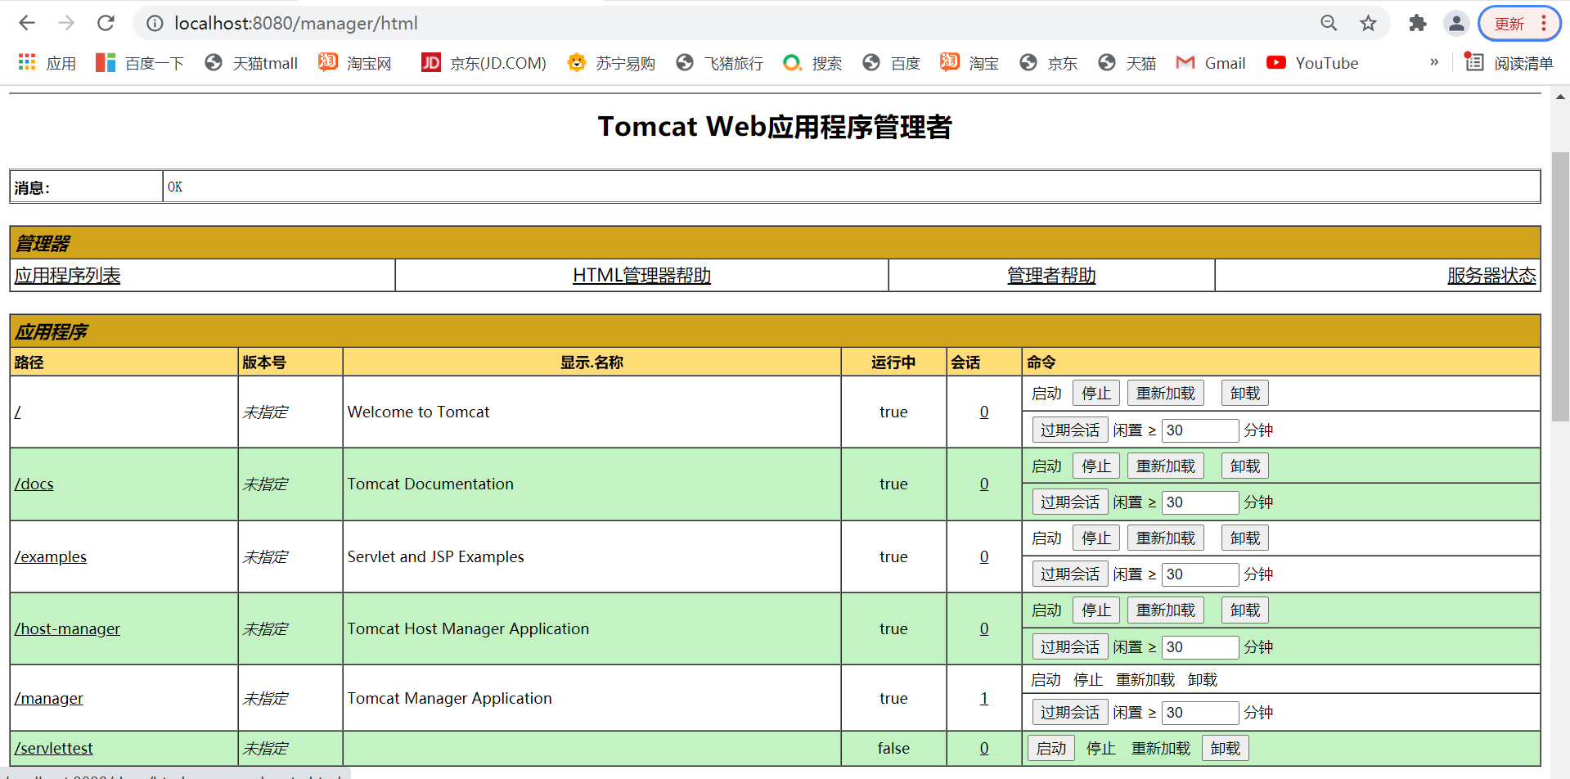The image size is (1570, 779).
Task: Open the /servlettest application link
Action: pyautogui.click(x=53, y=749)
